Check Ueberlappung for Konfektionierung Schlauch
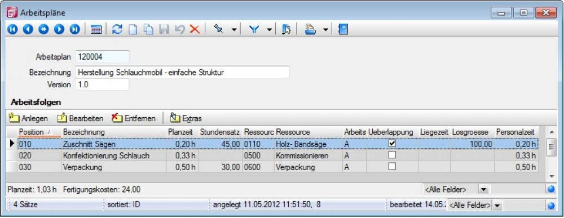Screen dimensions: 564x218 point(392,155)
